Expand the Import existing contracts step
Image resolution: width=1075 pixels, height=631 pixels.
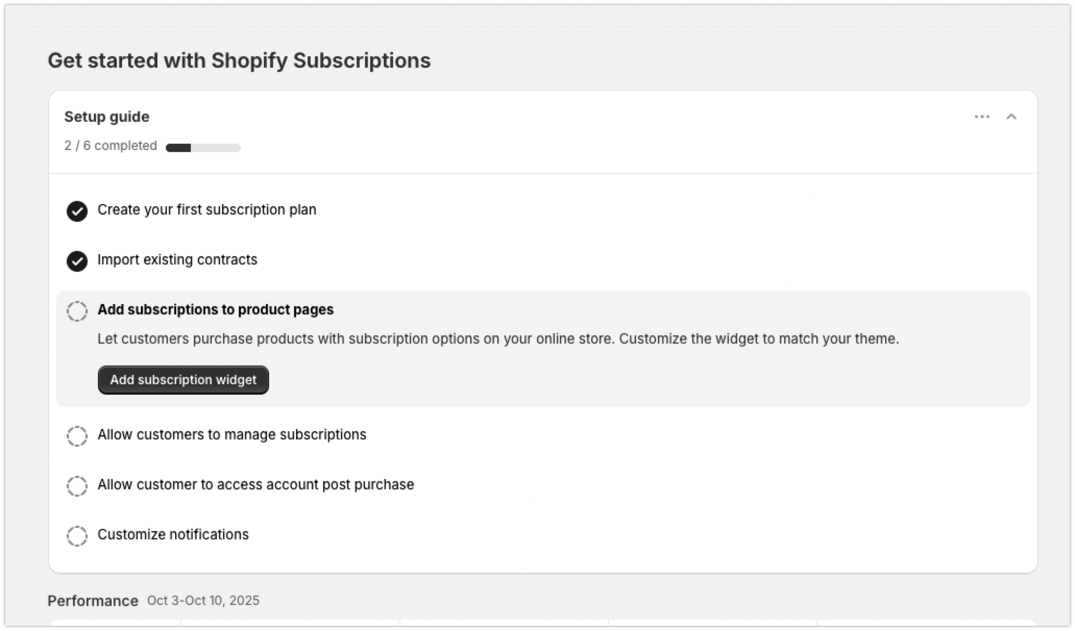(x=177, y=260)
